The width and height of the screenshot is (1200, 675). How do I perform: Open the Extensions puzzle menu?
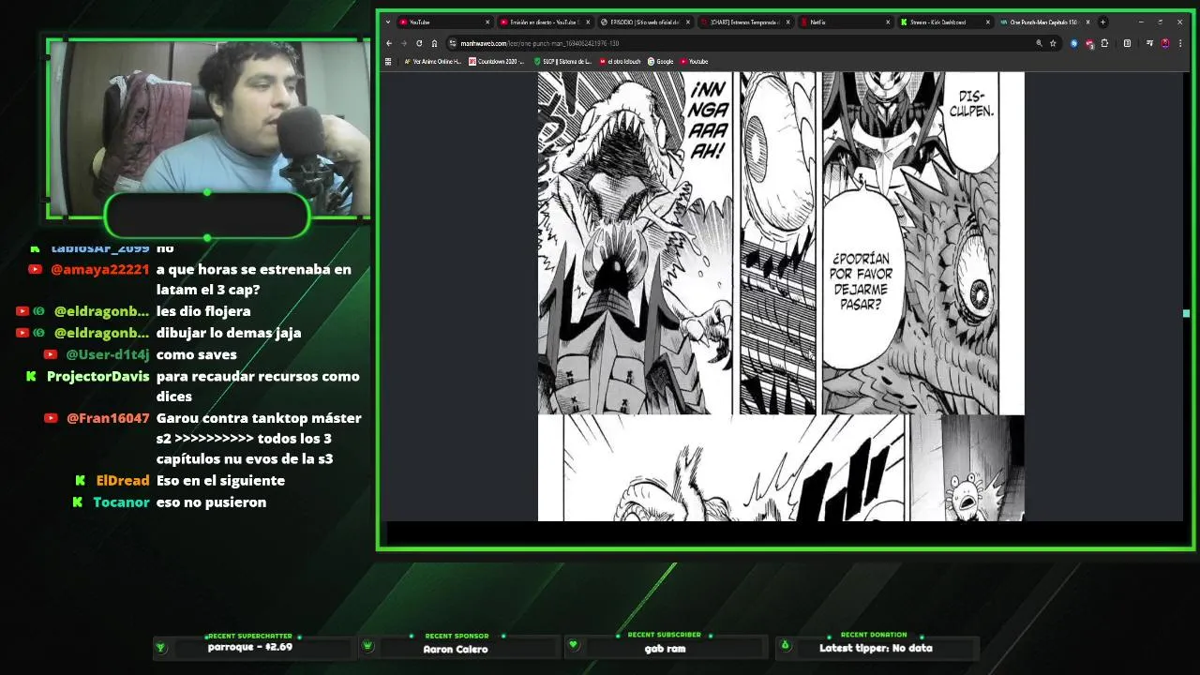[x=1104, y=43]
